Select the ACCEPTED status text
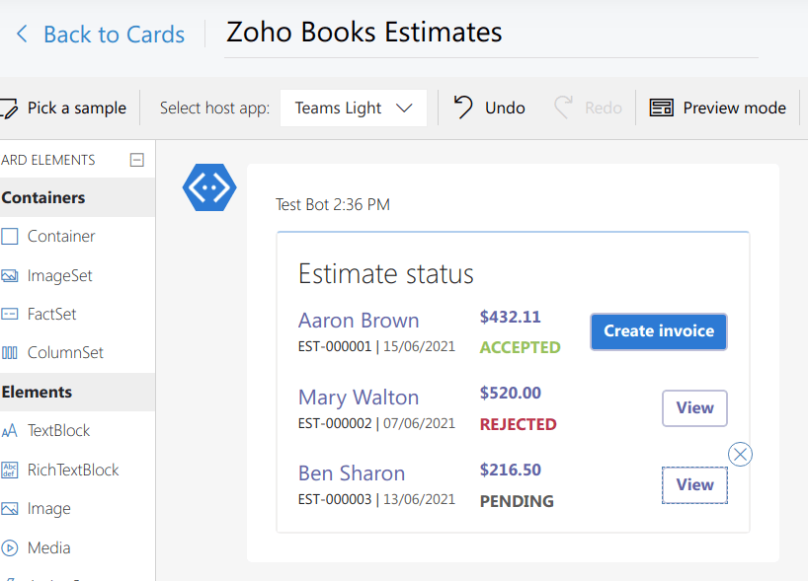The height and width of the screenshot is (581, 808). (520, 347)
